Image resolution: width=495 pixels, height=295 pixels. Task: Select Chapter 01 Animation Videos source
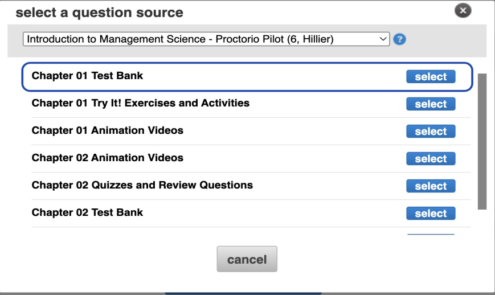(431, 132)
